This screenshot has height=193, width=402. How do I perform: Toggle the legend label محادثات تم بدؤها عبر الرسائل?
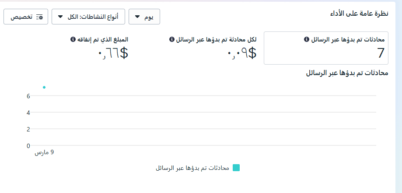[192, 168]
